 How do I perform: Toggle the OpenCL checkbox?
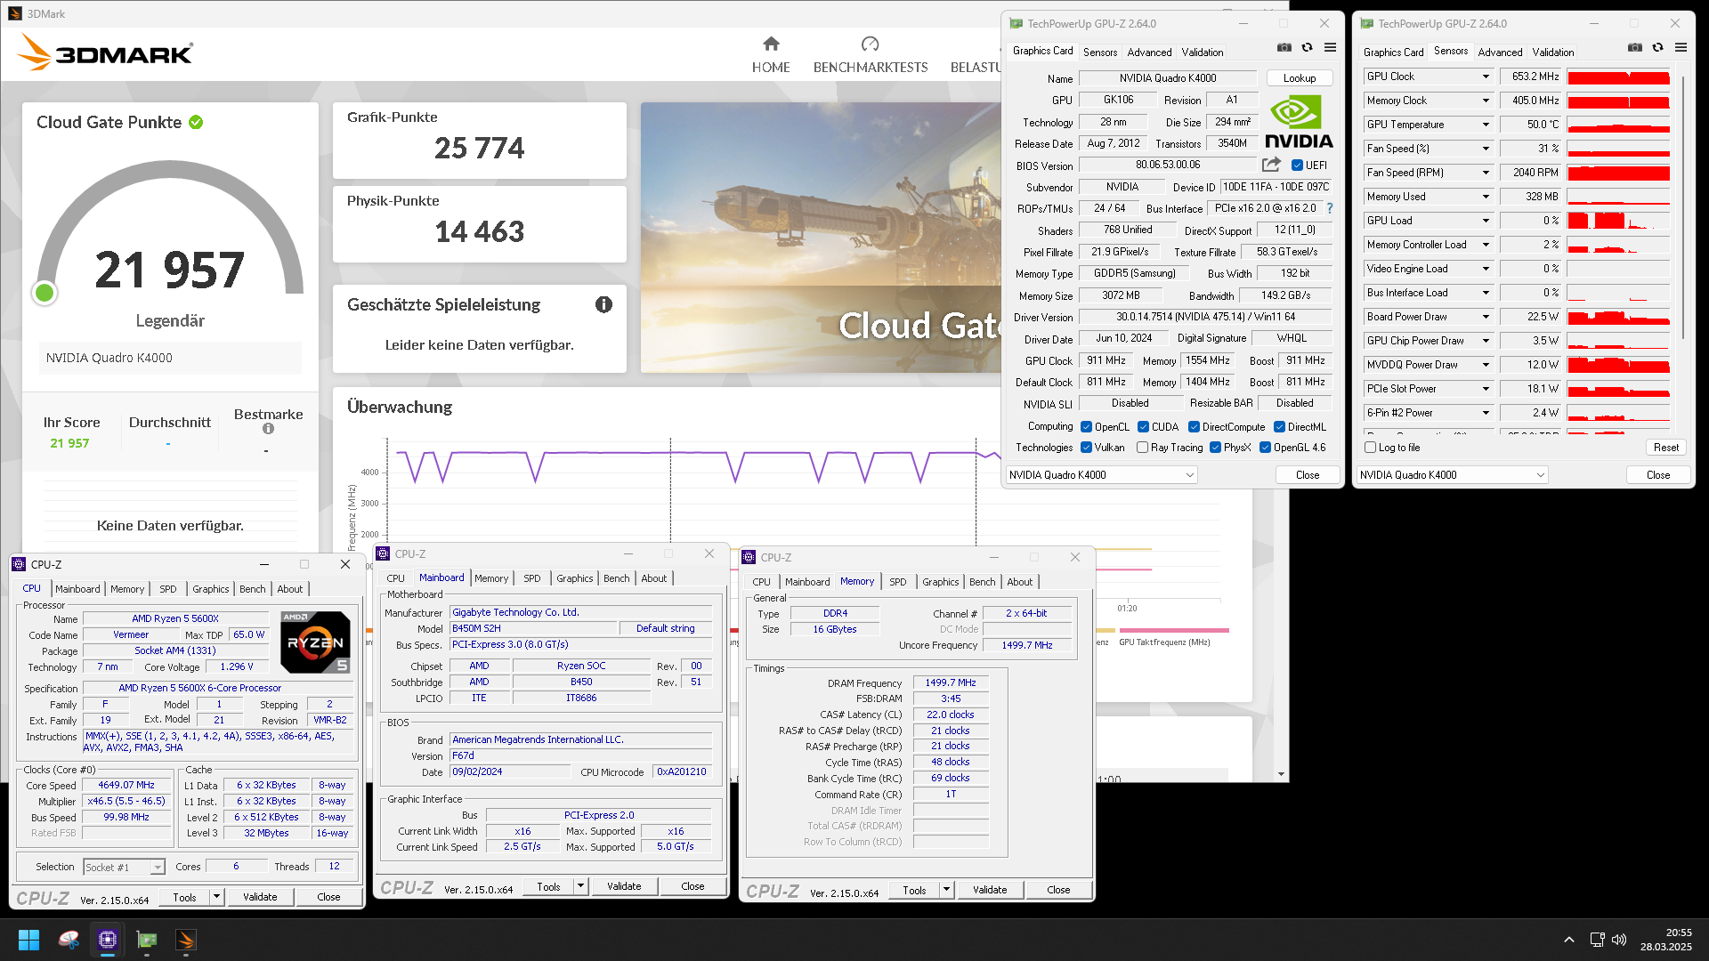pyautogui.click(x=1086, y=427)
